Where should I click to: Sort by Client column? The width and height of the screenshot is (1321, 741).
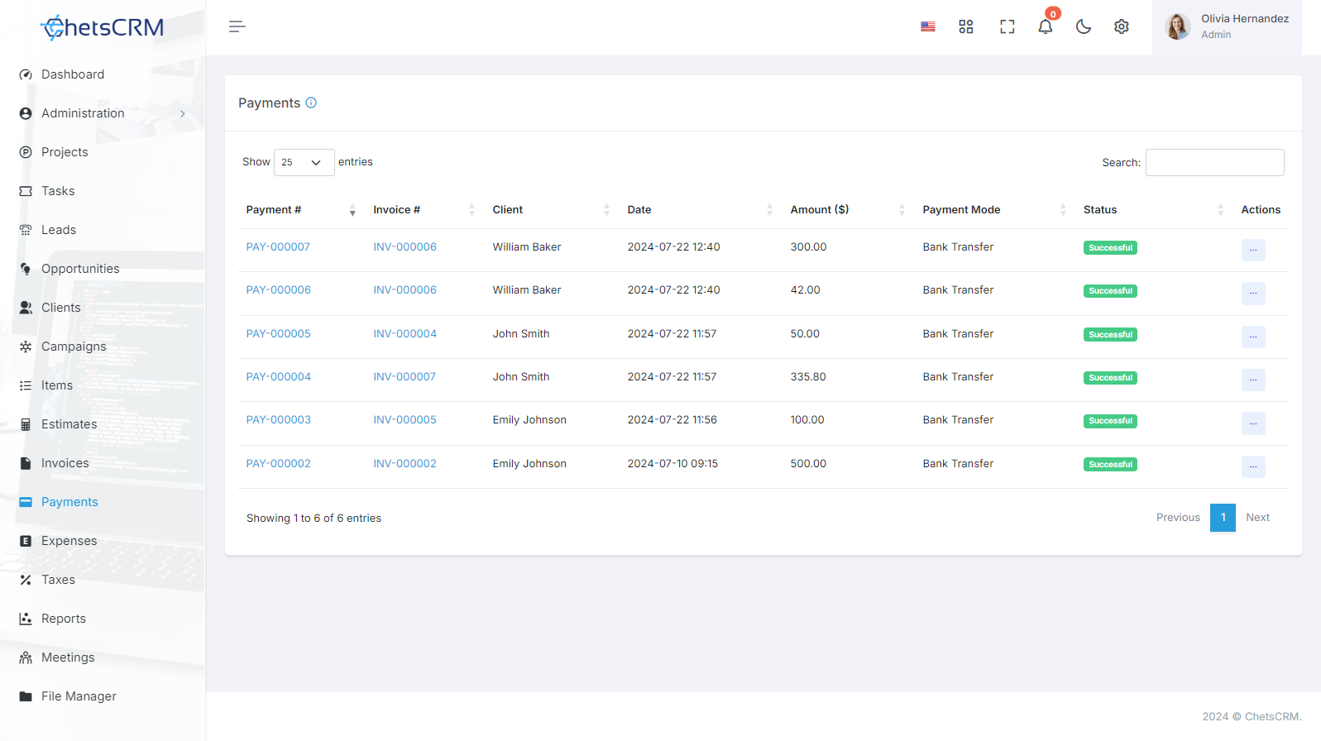click(552, 210)
